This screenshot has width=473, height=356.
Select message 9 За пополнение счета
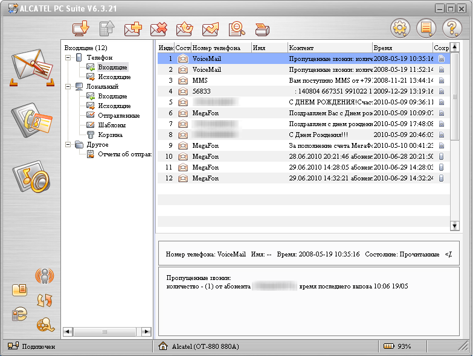point(304,145)
